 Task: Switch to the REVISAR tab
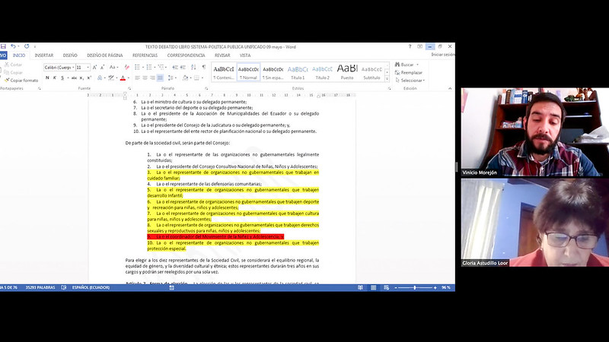click(222, 55)
